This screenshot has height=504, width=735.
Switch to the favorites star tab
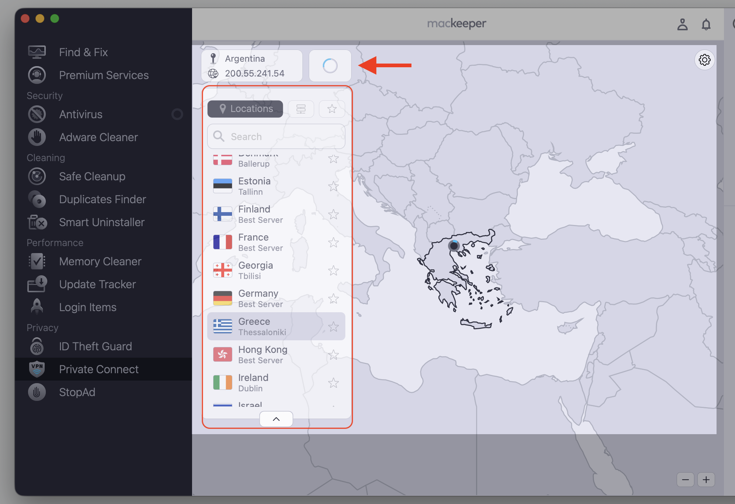click(x=332, y=109)
